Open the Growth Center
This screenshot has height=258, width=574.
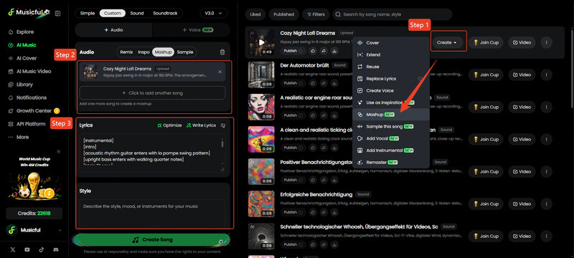[34, 111]
